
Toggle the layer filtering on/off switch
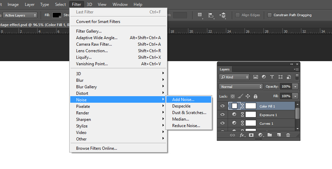tap(297, 77)
